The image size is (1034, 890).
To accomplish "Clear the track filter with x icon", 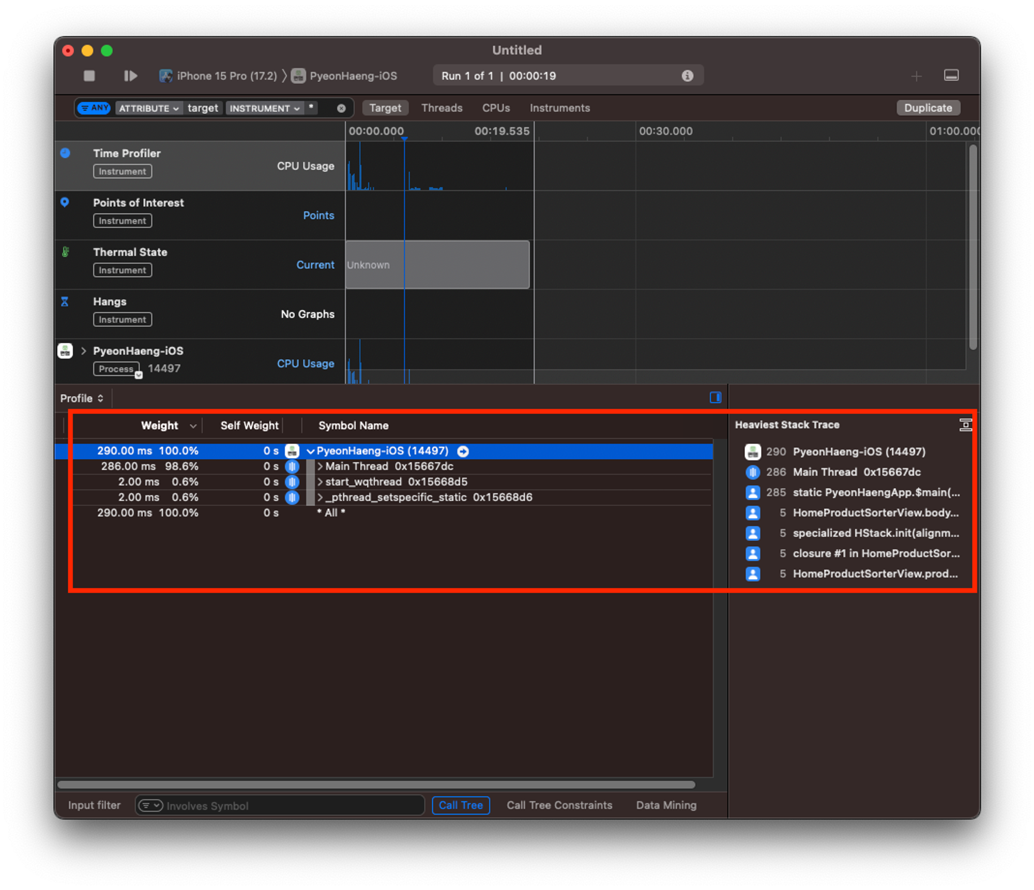I will point(341,108).
